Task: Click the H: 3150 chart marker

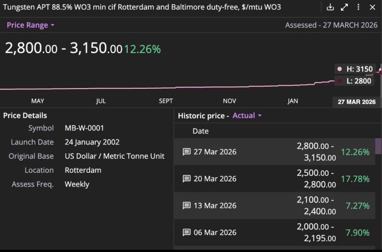Action: coord(356,69)
